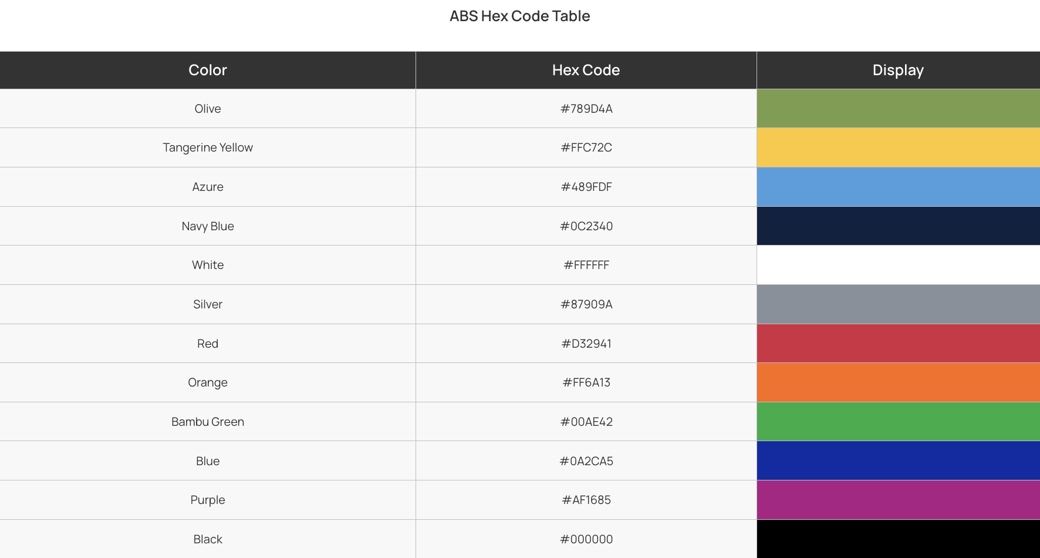Select the Red display swatch

[x=898, y=344]
